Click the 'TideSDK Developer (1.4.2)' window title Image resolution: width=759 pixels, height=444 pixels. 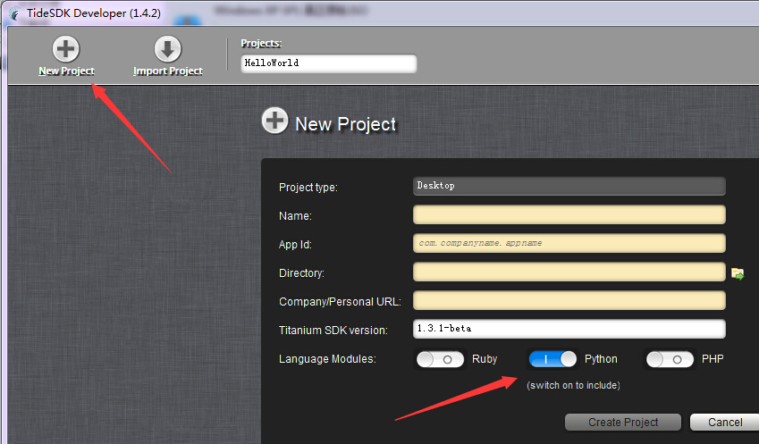click(x=94, y=13)
